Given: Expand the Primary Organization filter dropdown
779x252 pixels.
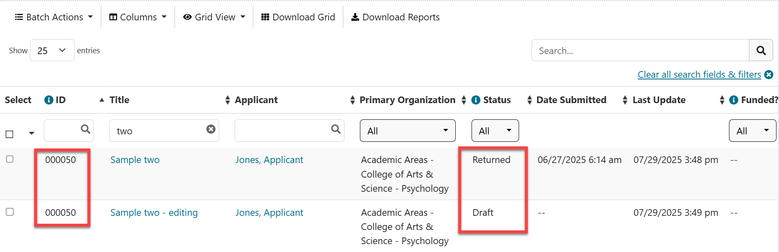Looking at the screenshot, I should click(x=407, y=131).
